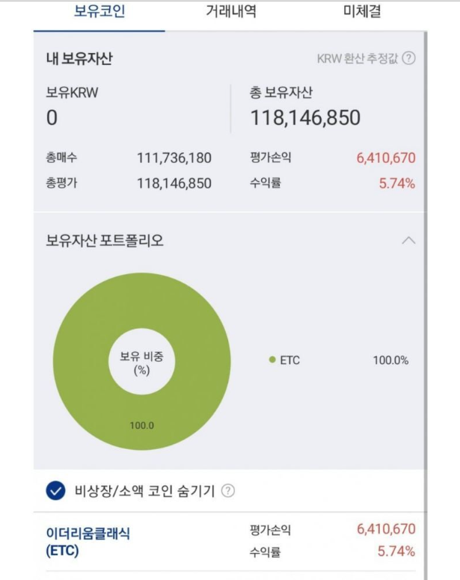This screenshot has width=460, height=580.
Task: Click the 100.0% legend percentage
Action: click(390, 360)
